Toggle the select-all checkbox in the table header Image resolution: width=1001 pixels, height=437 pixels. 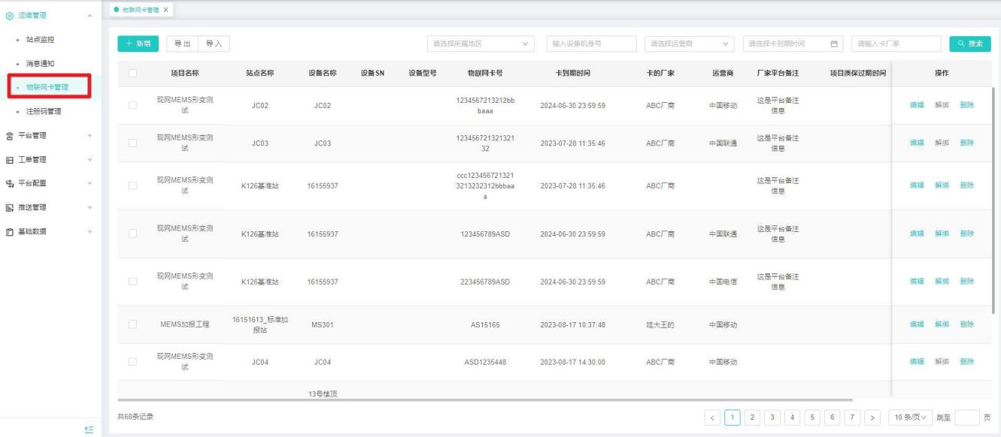click(132, 74)
